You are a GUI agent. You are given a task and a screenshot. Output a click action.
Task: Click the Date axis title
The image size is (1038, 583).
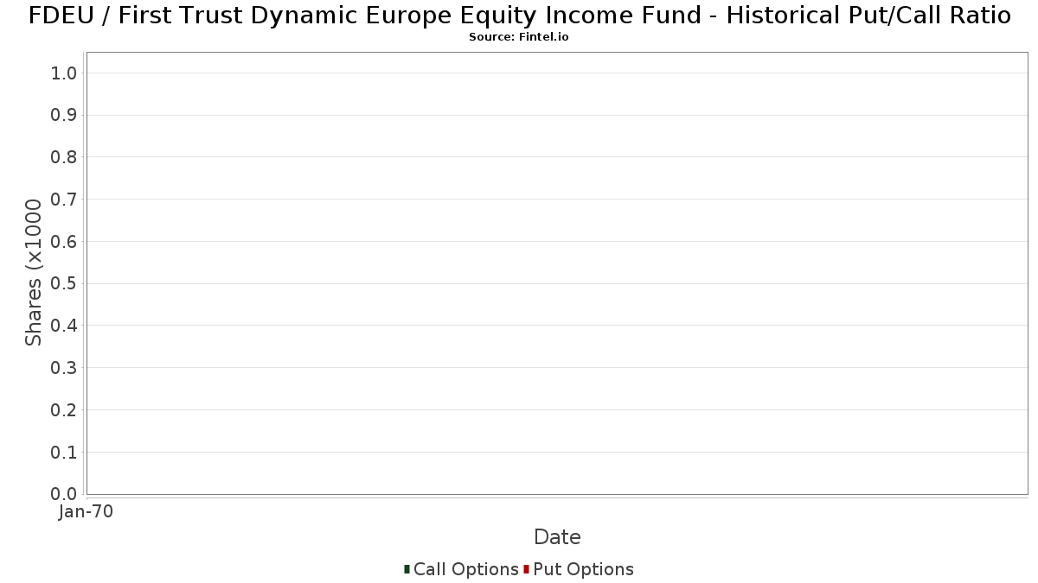(x=557, y=537)
